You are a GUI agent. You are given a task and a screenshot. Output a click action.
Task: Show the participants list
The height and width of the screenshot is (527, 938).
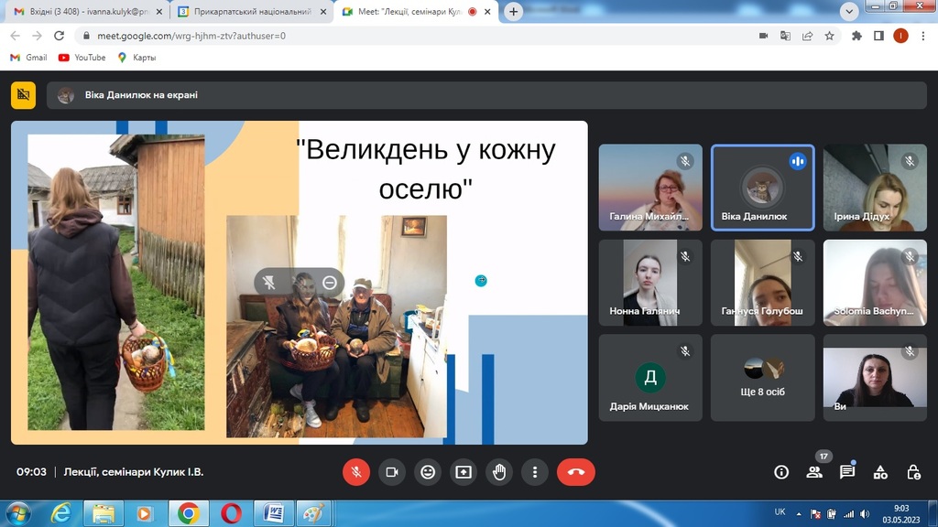click(814, 472)
